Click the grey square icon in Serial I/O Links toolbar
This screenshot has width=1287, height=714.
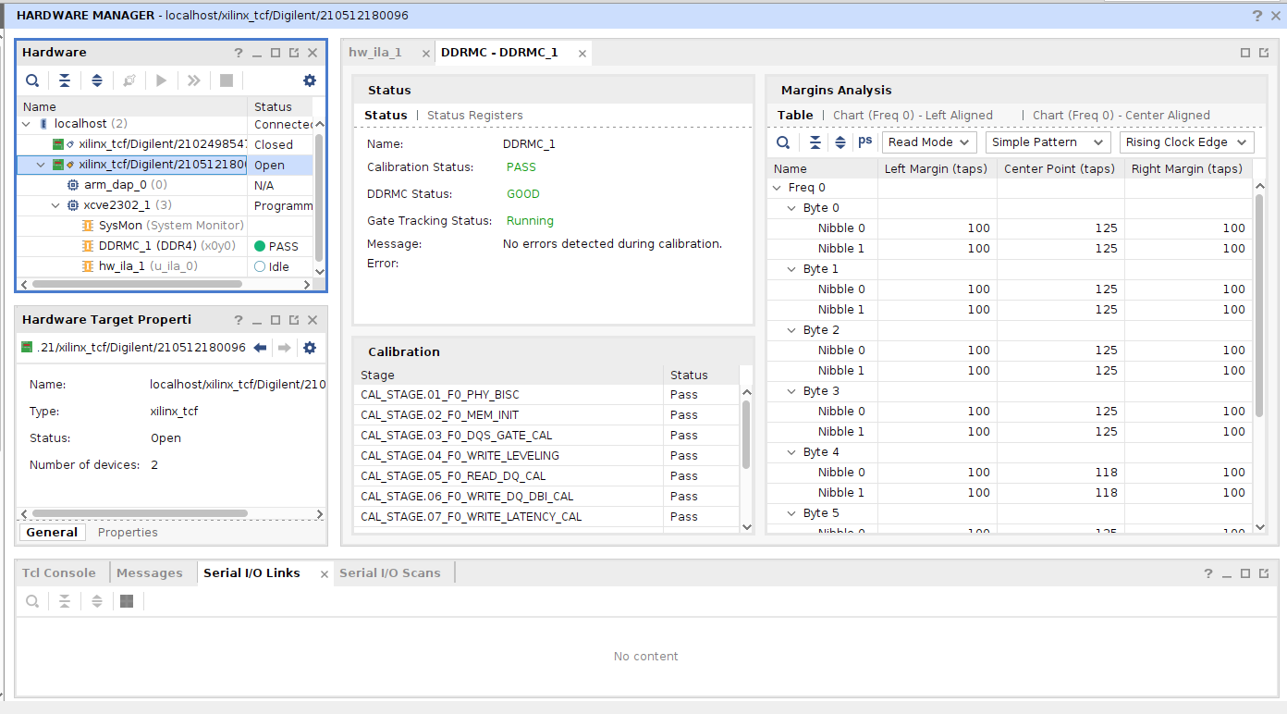[x=127, y=601]
